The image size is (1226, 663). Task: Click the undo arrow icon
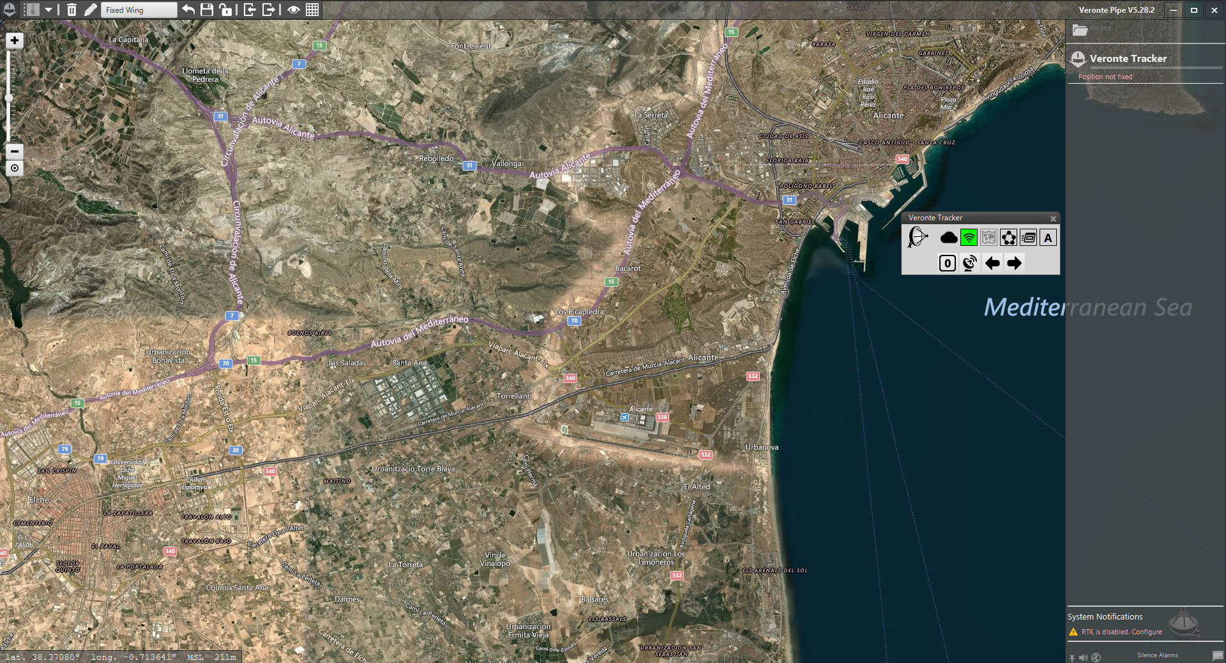coord(188,10)
